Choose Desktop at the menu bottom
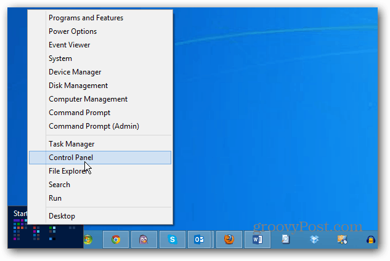390x261 pixels. [100, 216]
